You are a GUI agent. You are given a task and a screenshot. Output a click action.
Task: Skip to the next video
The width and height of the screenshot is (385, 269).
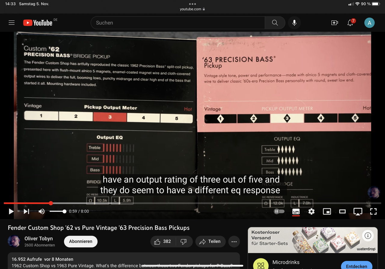click(26, 211)
